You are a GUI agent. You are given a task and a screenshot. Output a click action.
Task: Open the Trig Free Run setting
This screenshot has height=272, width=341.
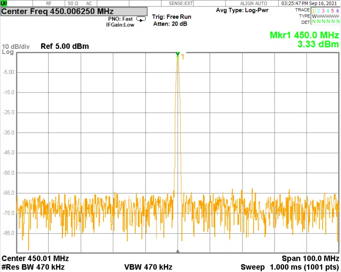pos(172,17)
